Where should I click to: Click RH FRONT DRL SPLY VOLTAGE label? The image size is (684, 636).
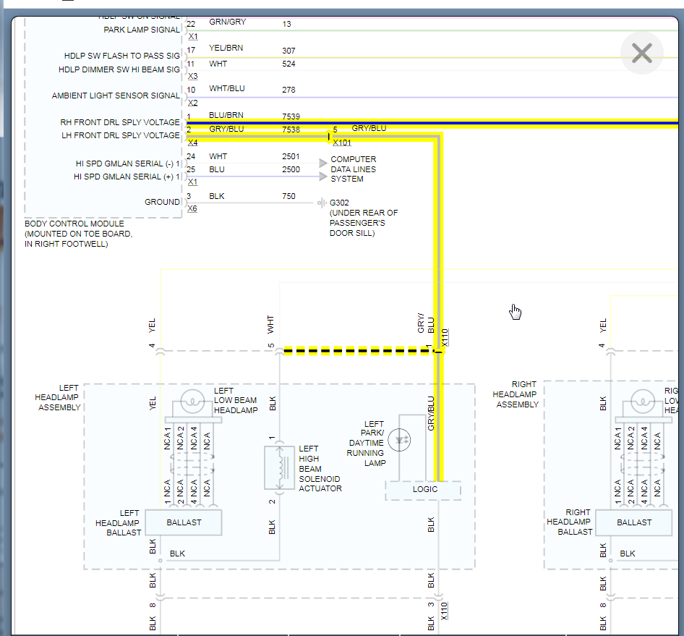click(x=120, y=122)
